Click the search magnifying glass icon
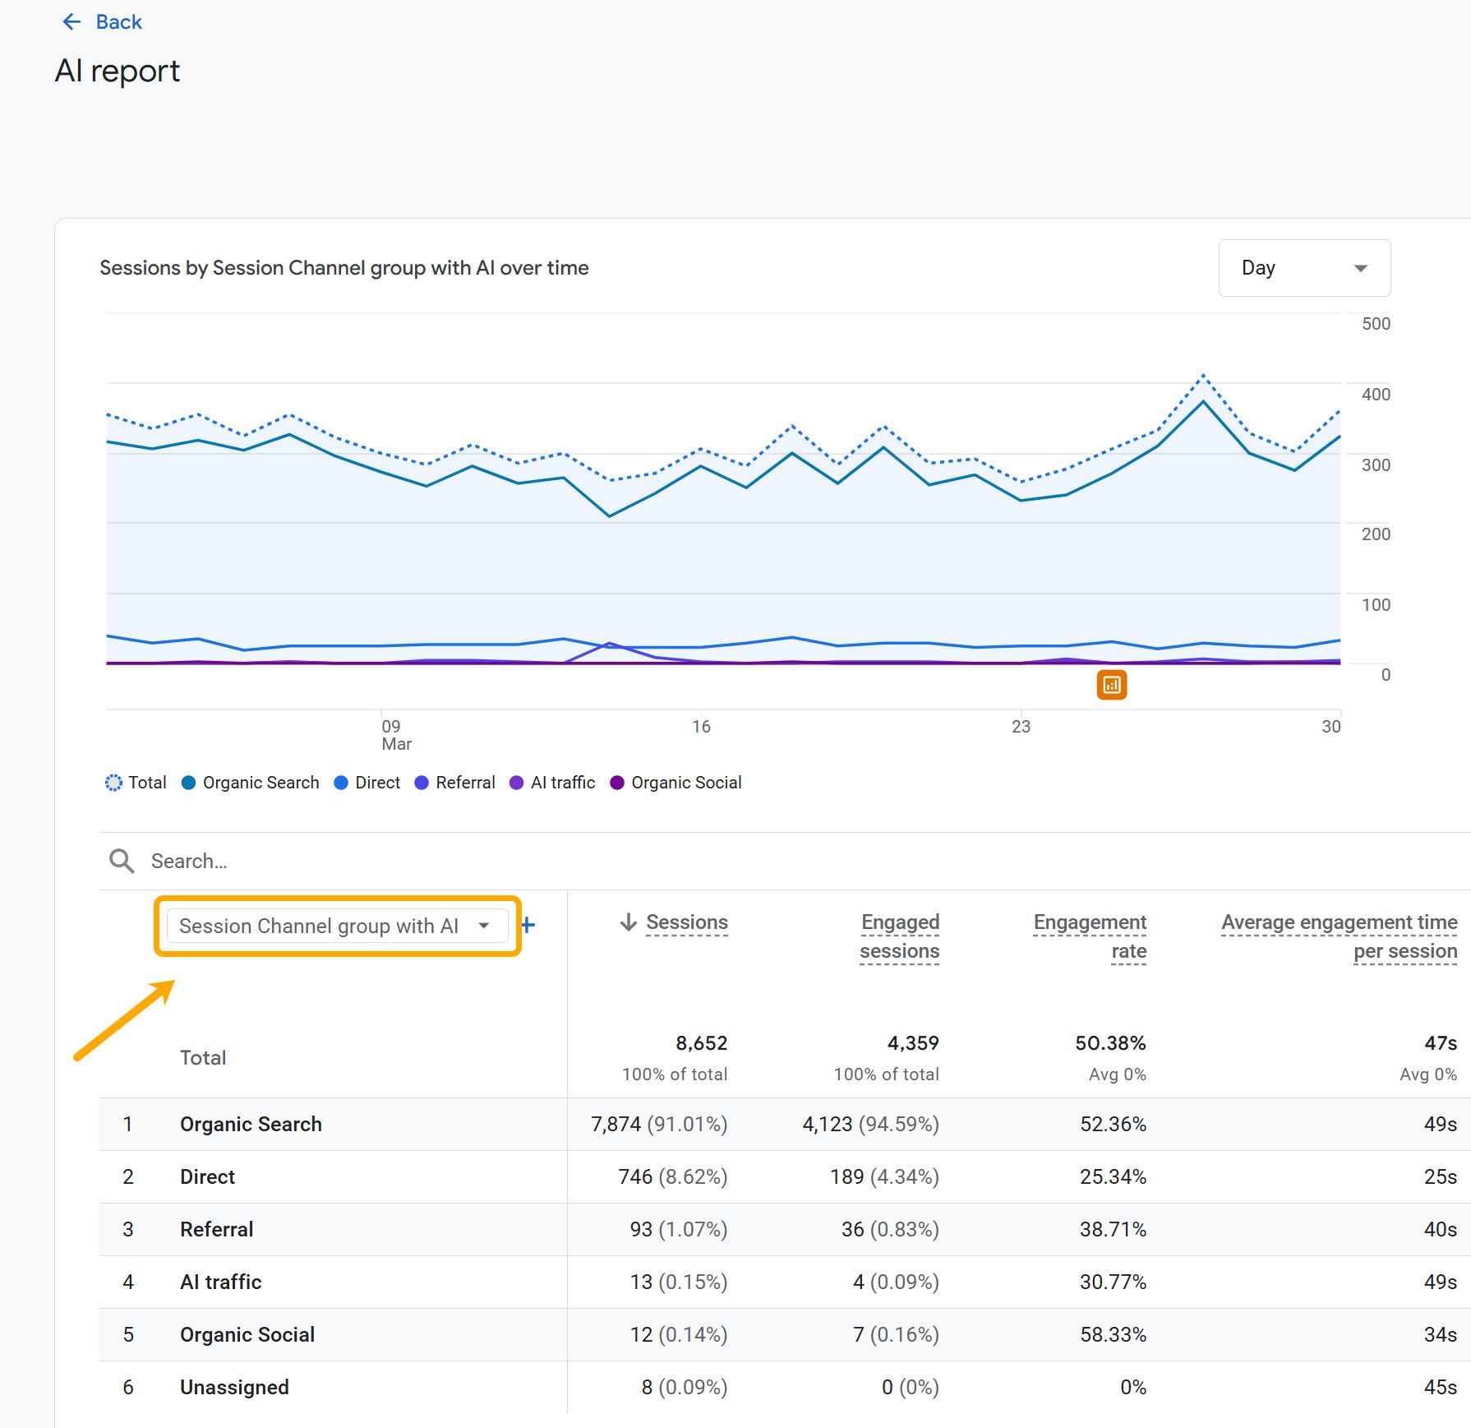Image resolution: width=1471 pixels, height=1428 pixels. point(121,861)
